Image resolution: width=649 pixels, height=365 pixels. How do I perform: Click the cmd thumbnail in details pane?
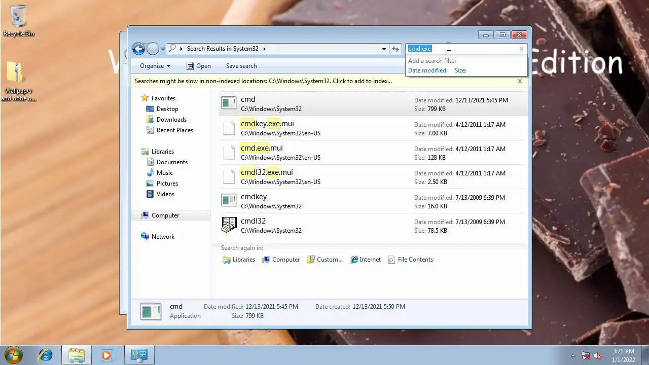click(x=151, y=311)
